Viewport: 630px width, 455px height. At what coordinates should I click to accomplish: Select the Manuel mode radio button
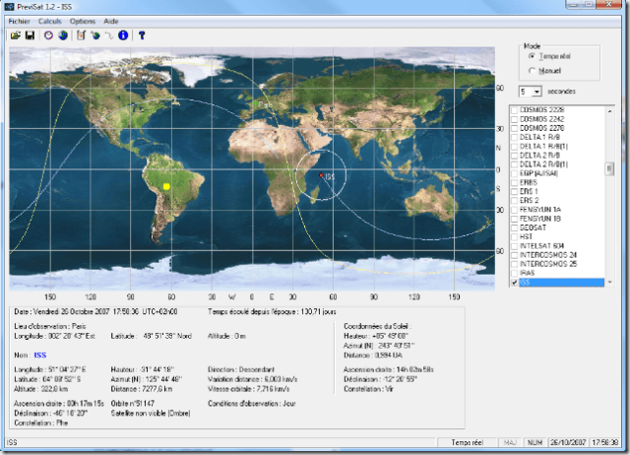point(533,71)
